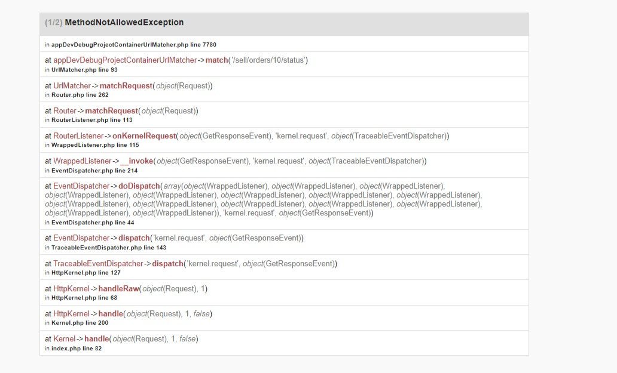
Task: Select the '/sell/orders/10/status' argument text
Action: coord(268,60)
